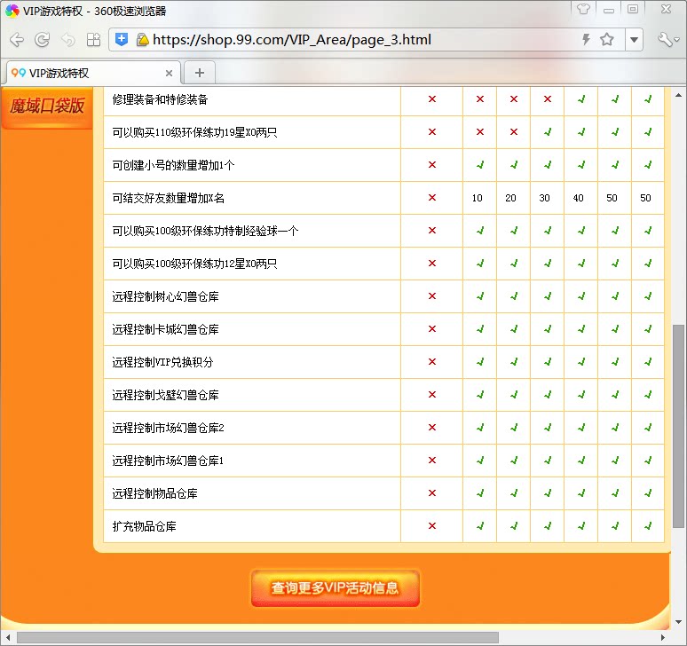Click 远程控制市场幻兽仓库1 text

click(168, 461)
